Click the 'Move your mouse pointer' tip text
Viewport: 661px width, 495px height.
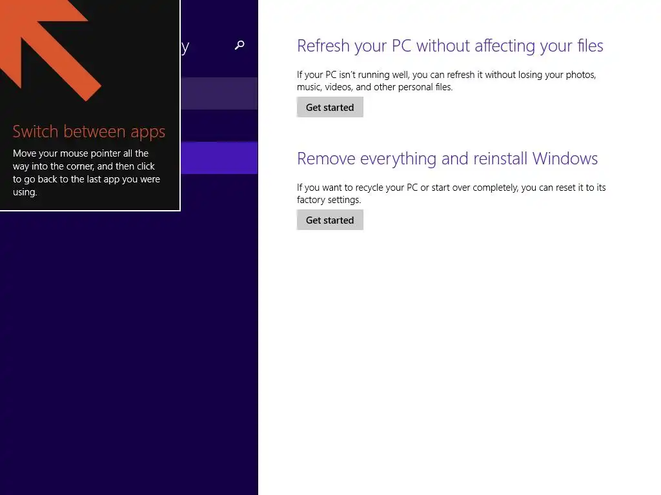(86, 173)
